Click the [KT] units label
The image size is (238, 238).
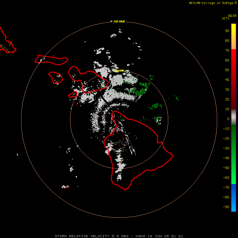[226, 18]
